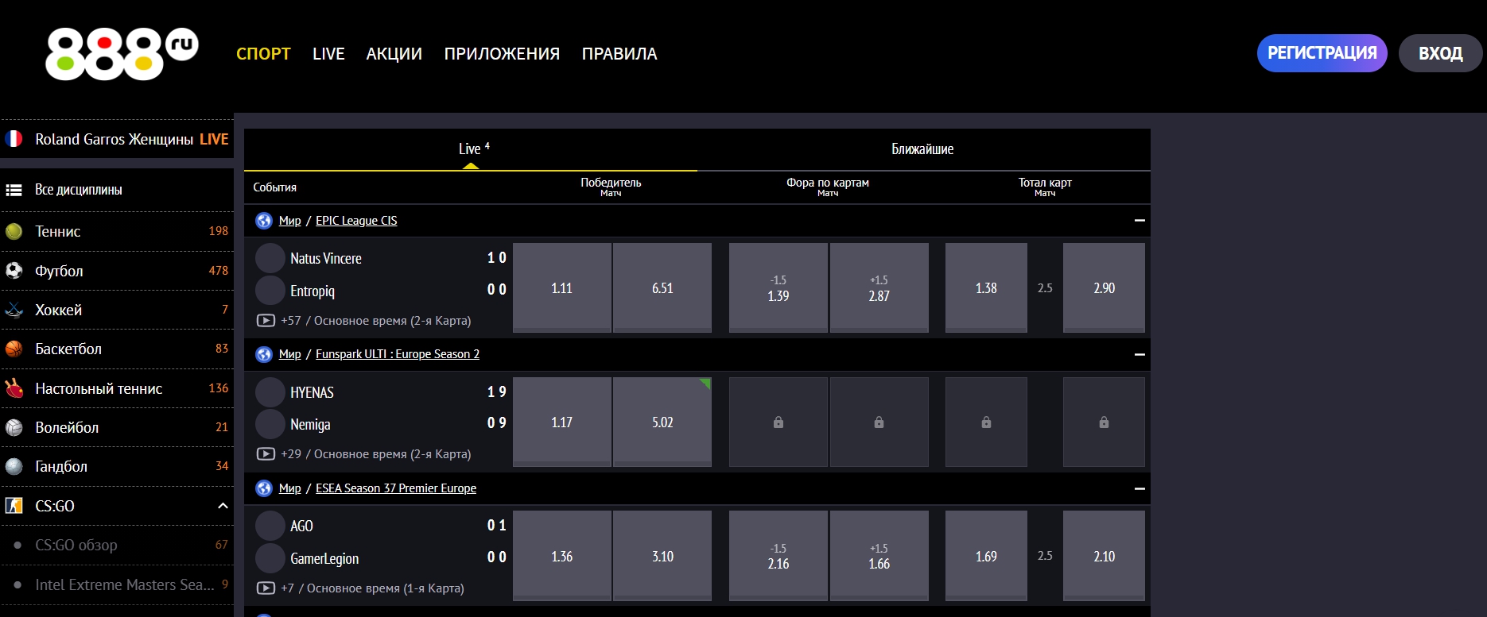Open the EPIC League CIS link
The image size is (1487, 617).
point(356,221)
